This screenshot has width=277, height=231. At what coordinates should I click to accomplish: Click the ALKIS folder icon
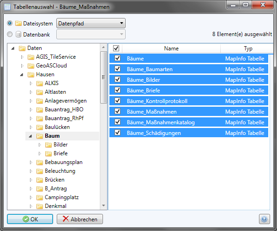coord(40,83)
